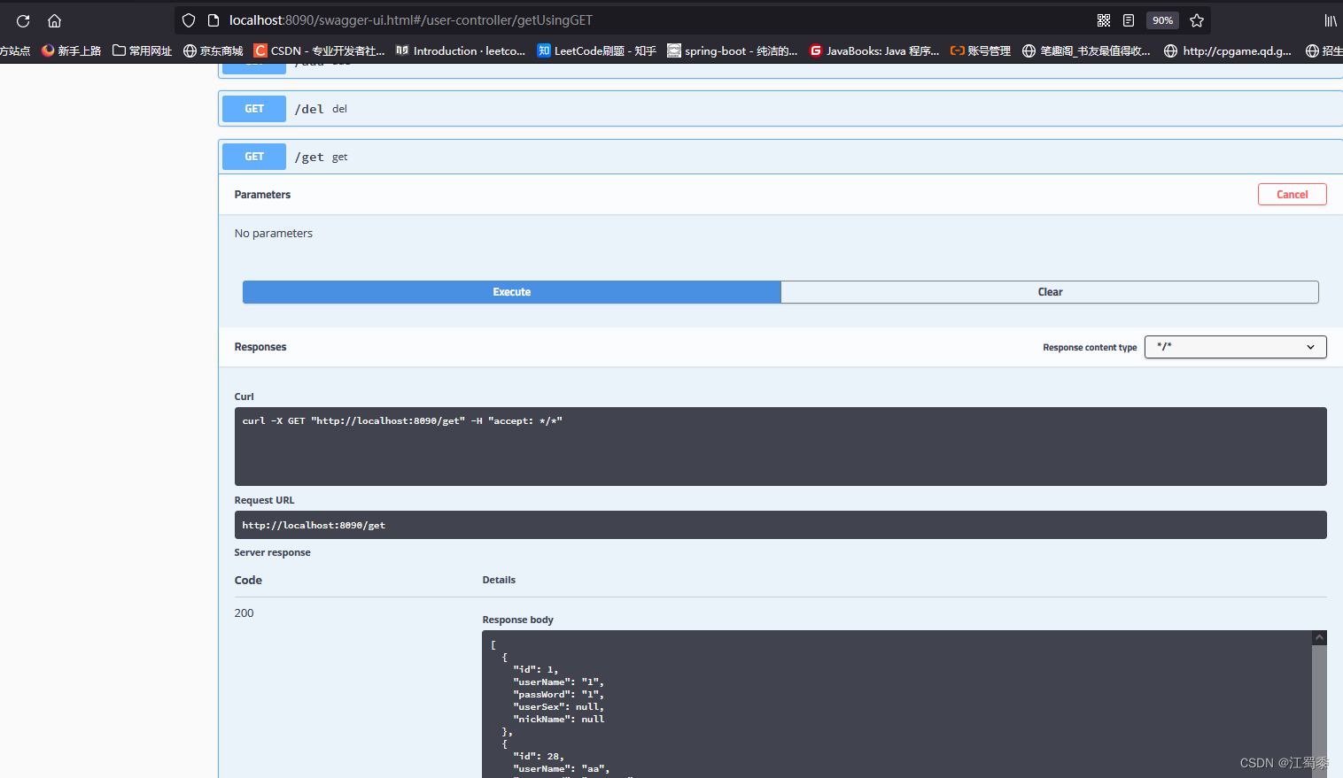Viewport: 1343px width, 778px height.
Task: Click the GET badge of the /del endpoint
Action: [254, 109]
